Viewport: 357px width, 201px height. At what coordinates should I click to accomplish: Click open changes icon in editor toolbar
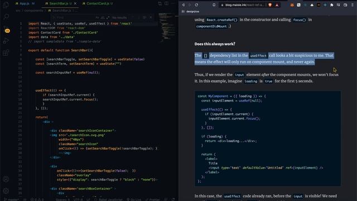pos(160,3)
